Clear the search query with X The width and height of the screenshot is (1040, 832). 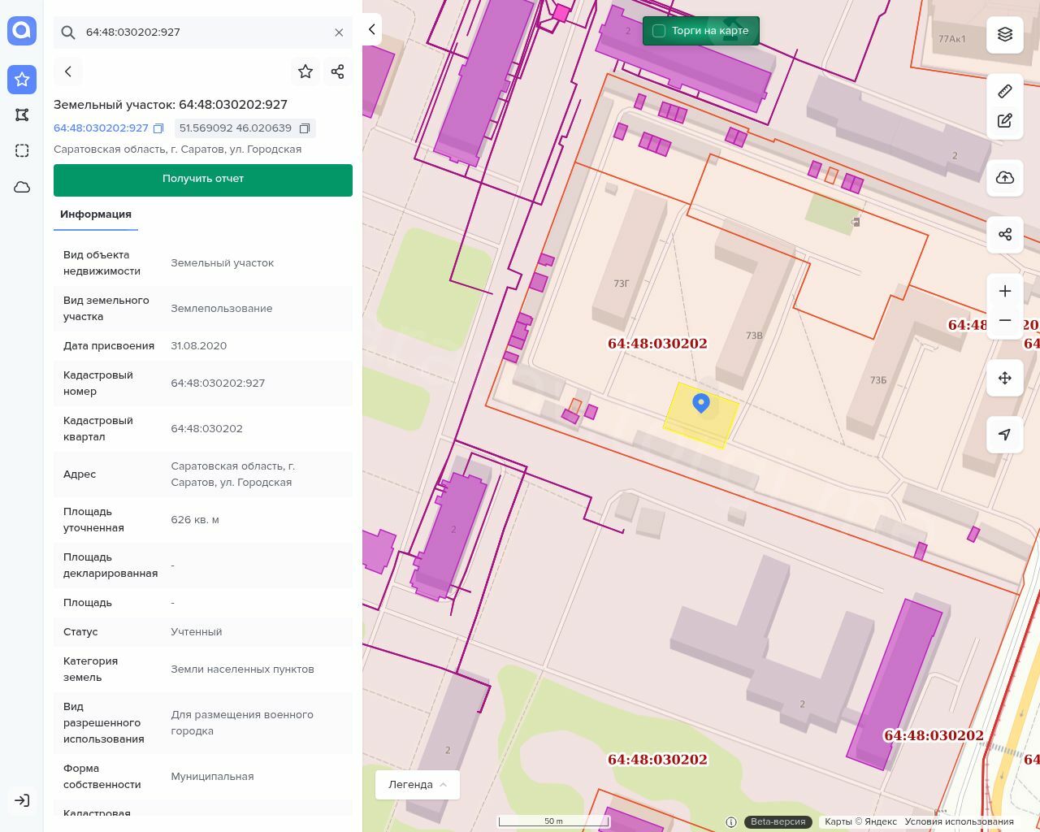tap(339, 32)
